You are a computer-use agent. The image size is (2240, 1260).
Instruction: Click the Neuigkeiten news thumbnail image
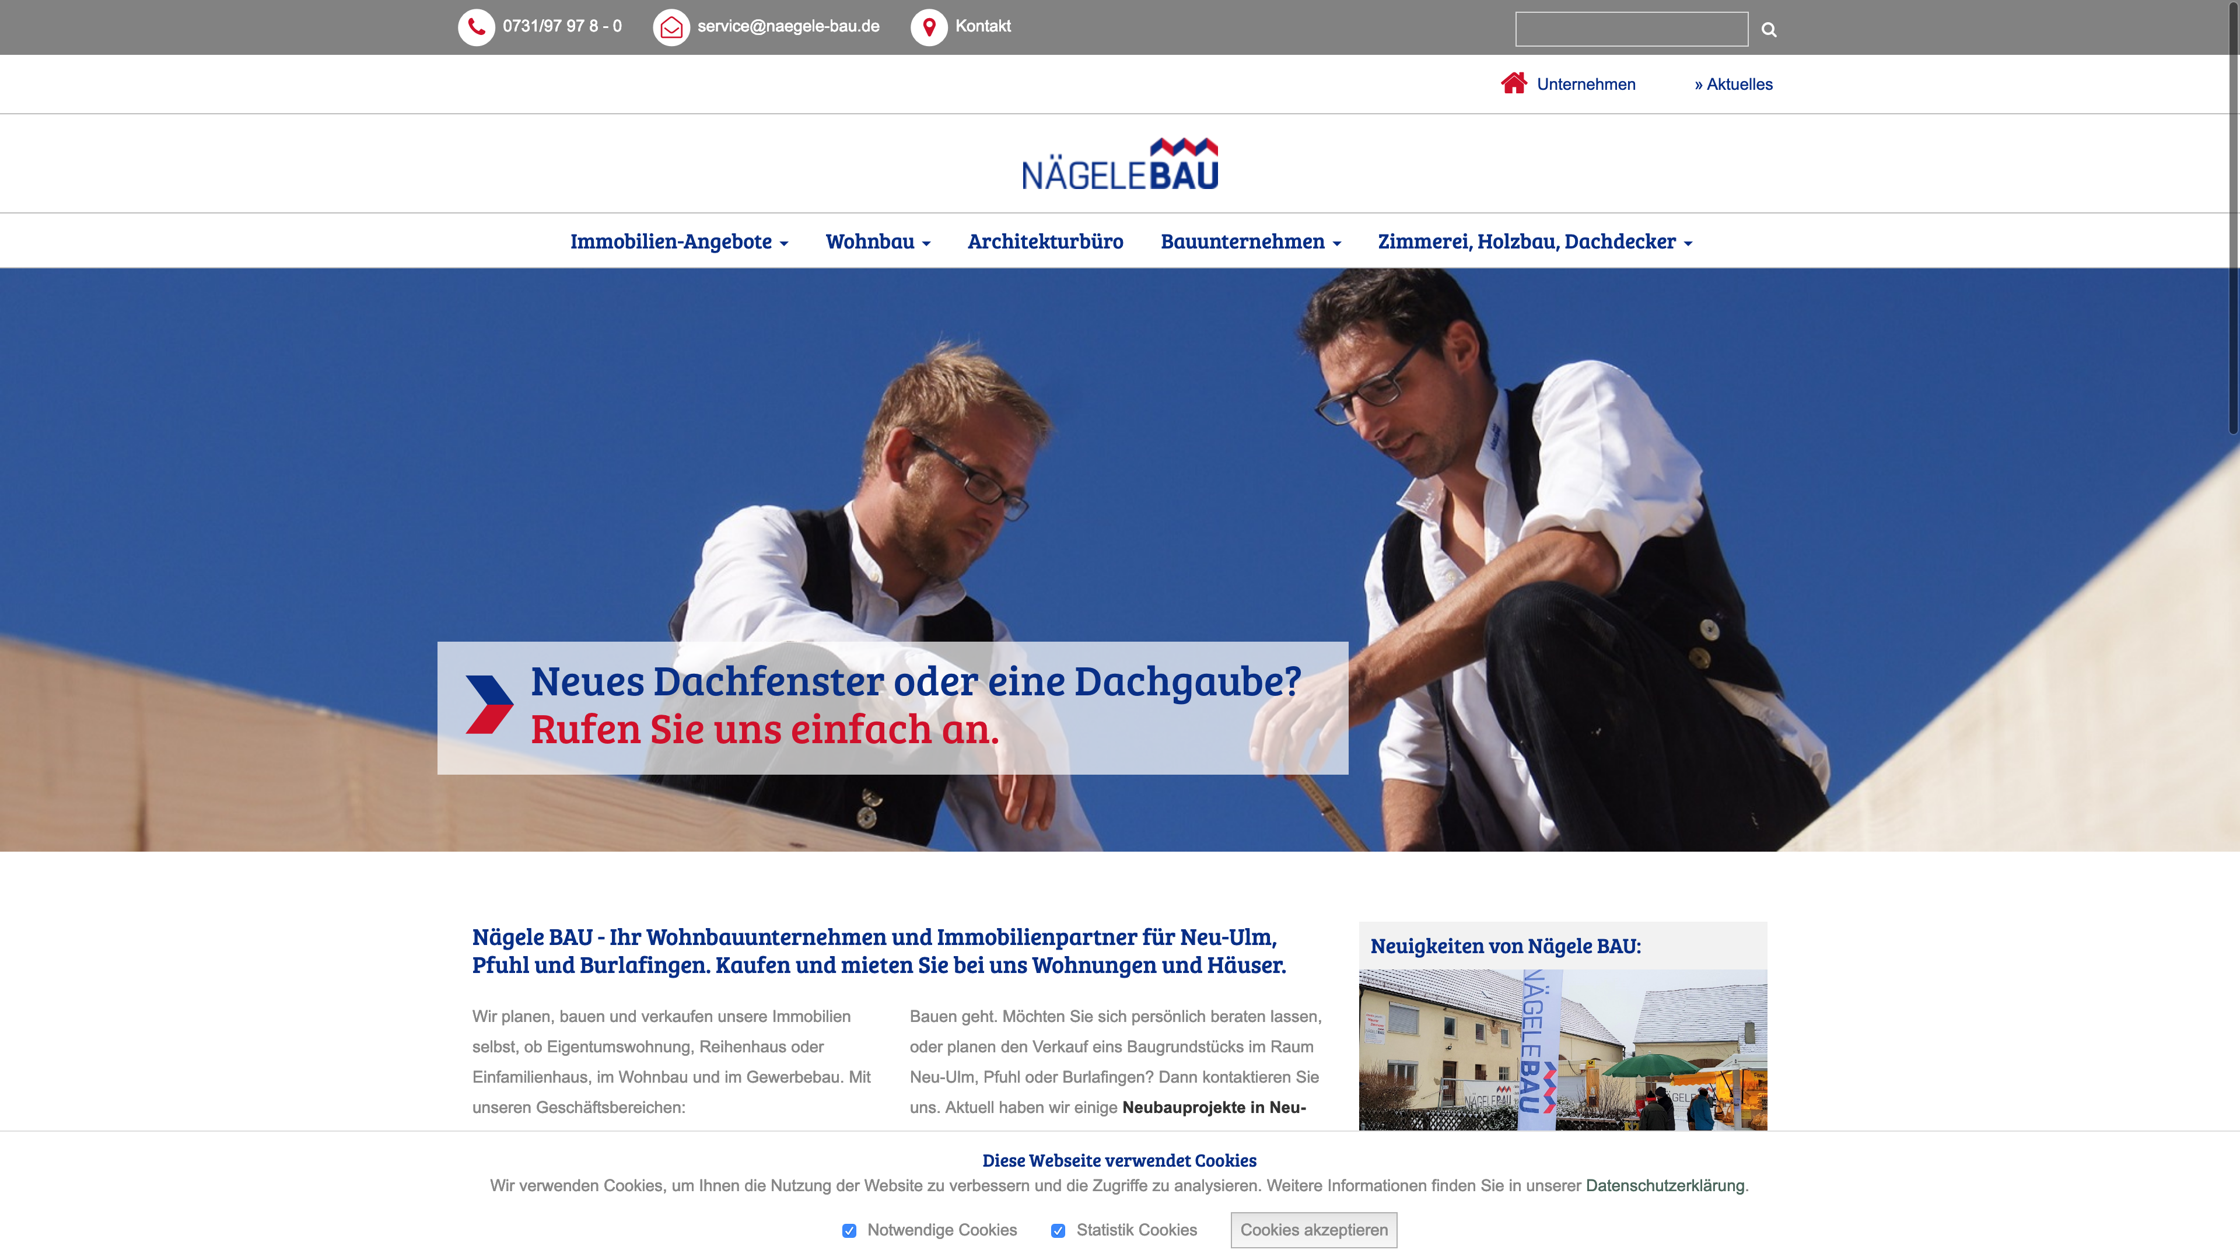pos(1563,1049)
